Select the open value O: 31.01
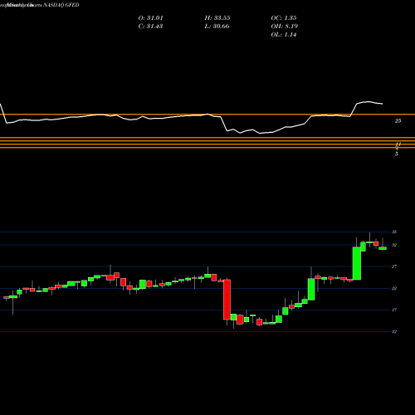Screen dimensions: 415x415 click(151, 18)
